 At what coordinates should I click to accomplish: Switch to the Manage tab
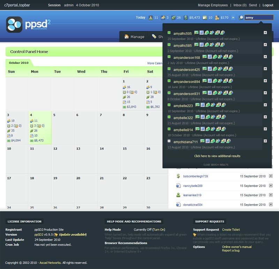point(135,36)
